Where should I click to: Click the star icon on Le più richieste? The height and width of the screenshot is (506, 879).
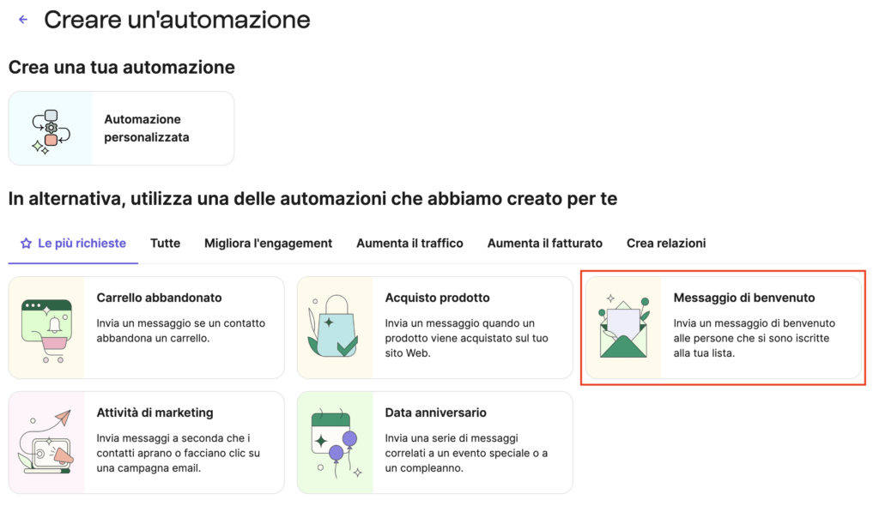click(26, 244)
